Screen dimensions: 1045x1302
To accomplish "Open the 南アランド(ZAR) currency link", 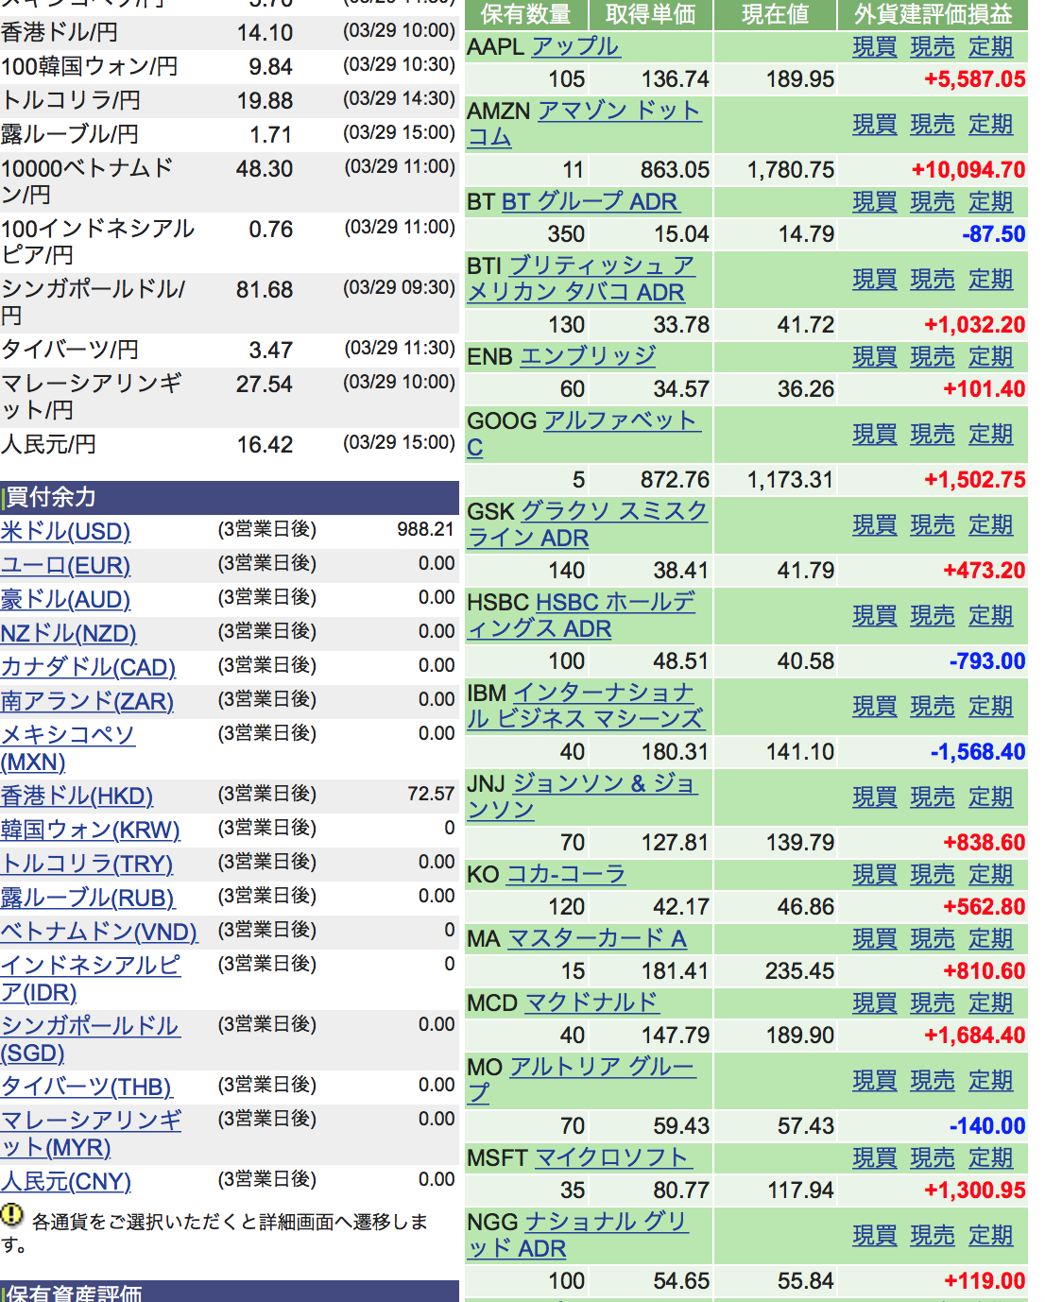I will (87, 701).
